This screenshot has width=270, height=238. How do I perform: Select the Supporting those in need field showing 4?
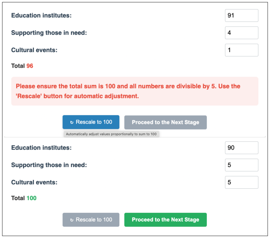242,33
